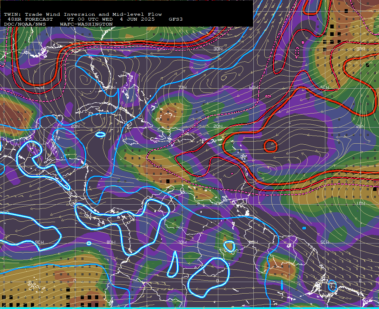Click the date '4 JUN 2025'
This screenshot has height=309, width=379.
[137, 19]
